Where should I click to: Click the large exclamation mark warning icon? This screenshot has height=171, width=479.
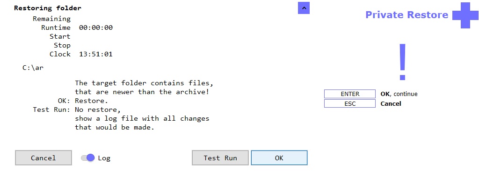[x=402, y=62]
